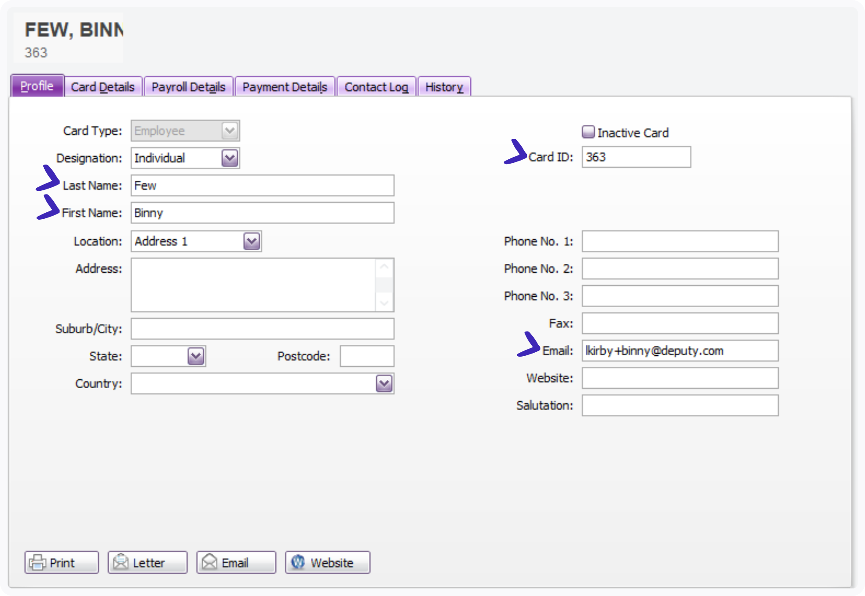The height and width of the screenshot is (596, 865).
Task: Switch to the Card Details tab
Action: pos(102,86)
